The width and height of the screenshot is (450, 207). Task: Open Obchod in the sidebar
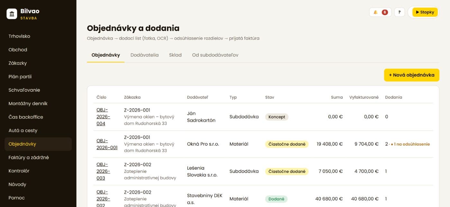tap(38, 50)
